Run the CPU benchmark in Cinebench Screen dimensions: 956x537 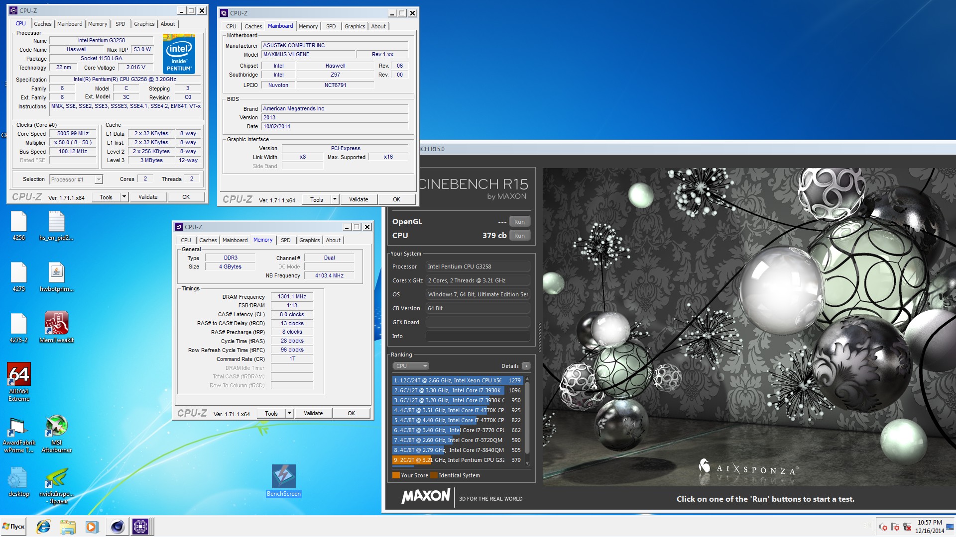[x=519, y=236]
